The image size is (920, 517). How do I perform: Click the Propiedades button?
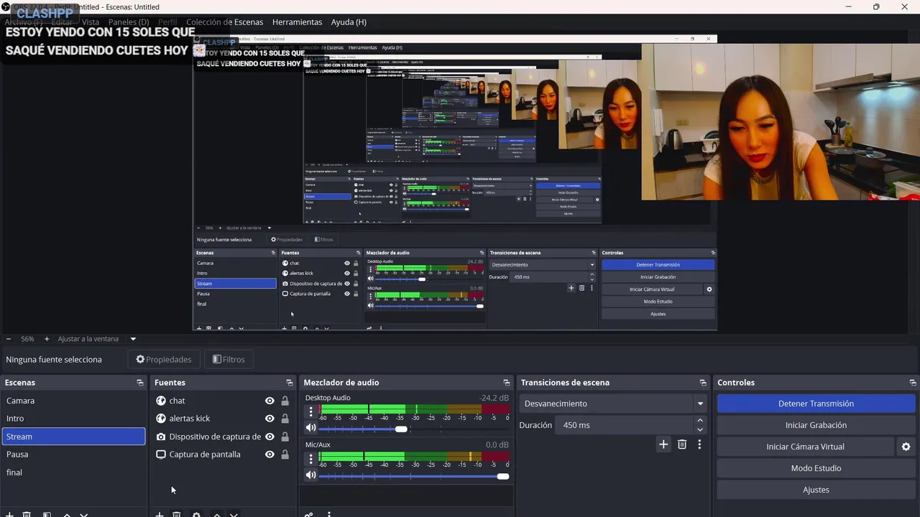164,360
